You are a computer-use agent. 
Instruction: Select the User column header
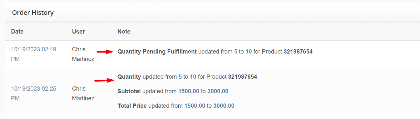79,32
